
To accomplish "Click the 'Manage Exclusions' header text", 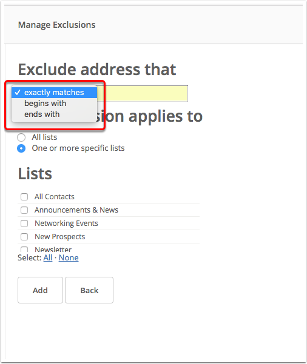I will pyautogui.click(x=57, y=25).
